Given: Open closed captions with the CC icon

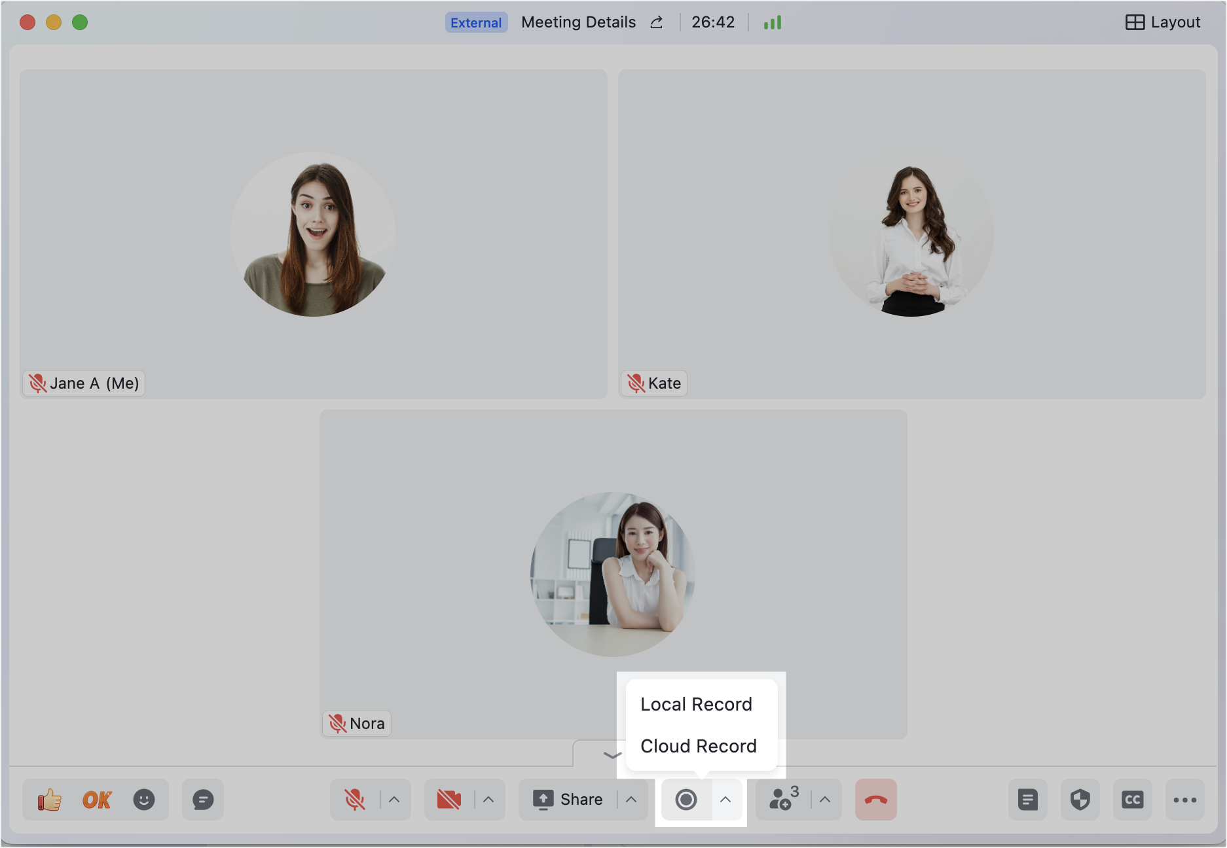Looking at the screenshot, I should [x=1133, y=799].
